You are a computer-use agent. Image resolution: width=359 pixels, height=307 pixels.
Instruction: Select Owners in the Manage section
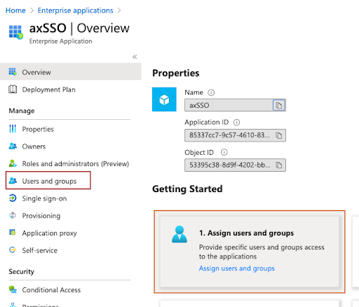34,146
